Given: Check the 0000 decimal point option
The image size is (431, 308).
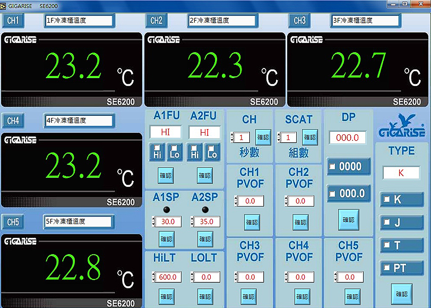Looking at the screenshot, I should point(332,166).
